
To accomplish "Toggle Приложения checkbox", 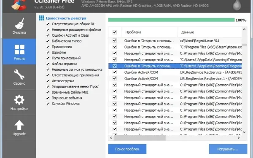I will click(x=48, y=47).
